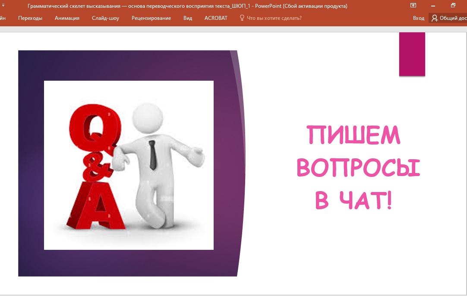The width and height of the screenshot is (467, 296).
Task: Select the magenta rectangle at slide top
Action: pos(412,54)
